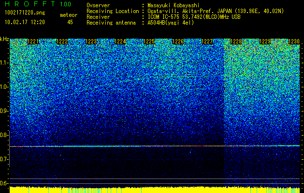This screenshot has height=193, width=304.
Task: Click the Ogata-vill. Akita-Pref. JAPAN location text
Action: pyautogui.click(x=216, y=11)
